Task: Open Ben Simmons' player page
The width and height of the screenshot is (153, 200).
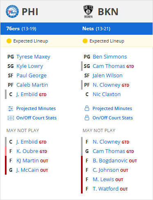Action: pos(110,57)
